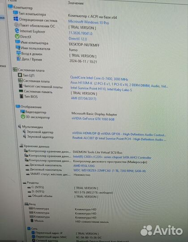Screen dimensions: 188x242
Task: Select the HID-совместимая мышь value
Action: tap(92, 222)
